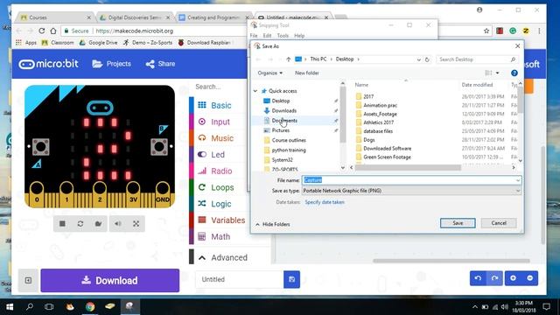
Task: Sort files by Date modified column
Action: (477, 85)
